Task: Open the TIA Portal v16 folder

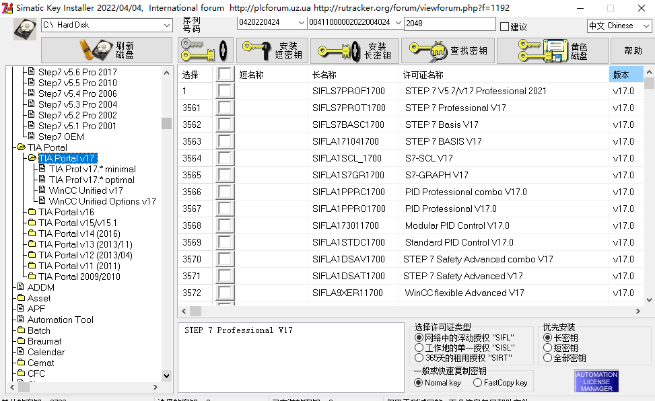Action: [x=66, y=212]
